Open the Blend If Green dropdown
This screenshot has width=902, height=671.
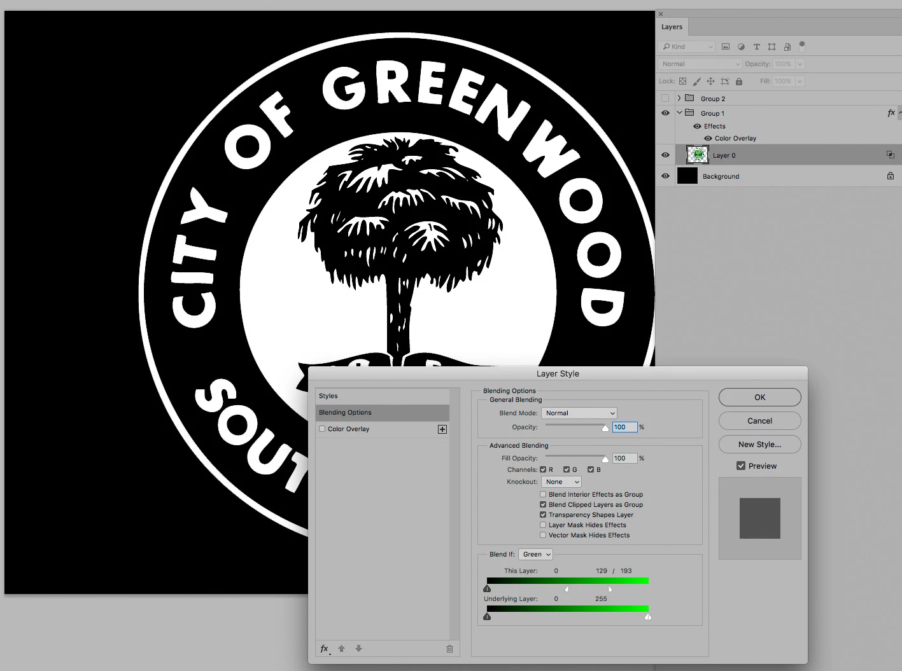535,555
